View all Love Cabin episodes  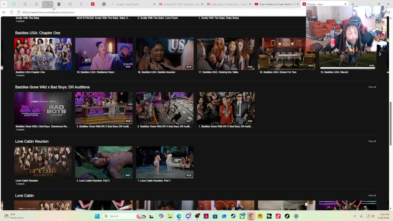click(372, 196)
